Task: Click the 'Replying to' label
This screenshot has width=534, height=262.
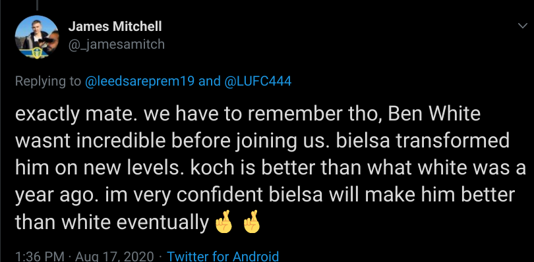Action: [48, 81]
